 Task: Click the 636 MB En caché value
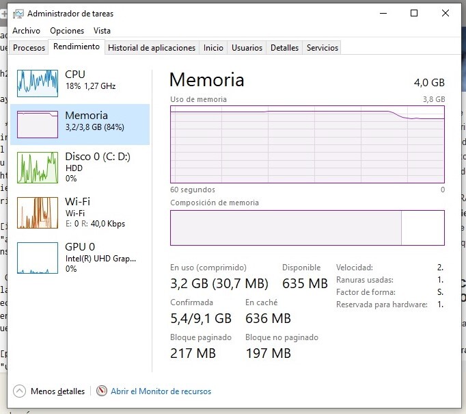click(x=268, y=318)
